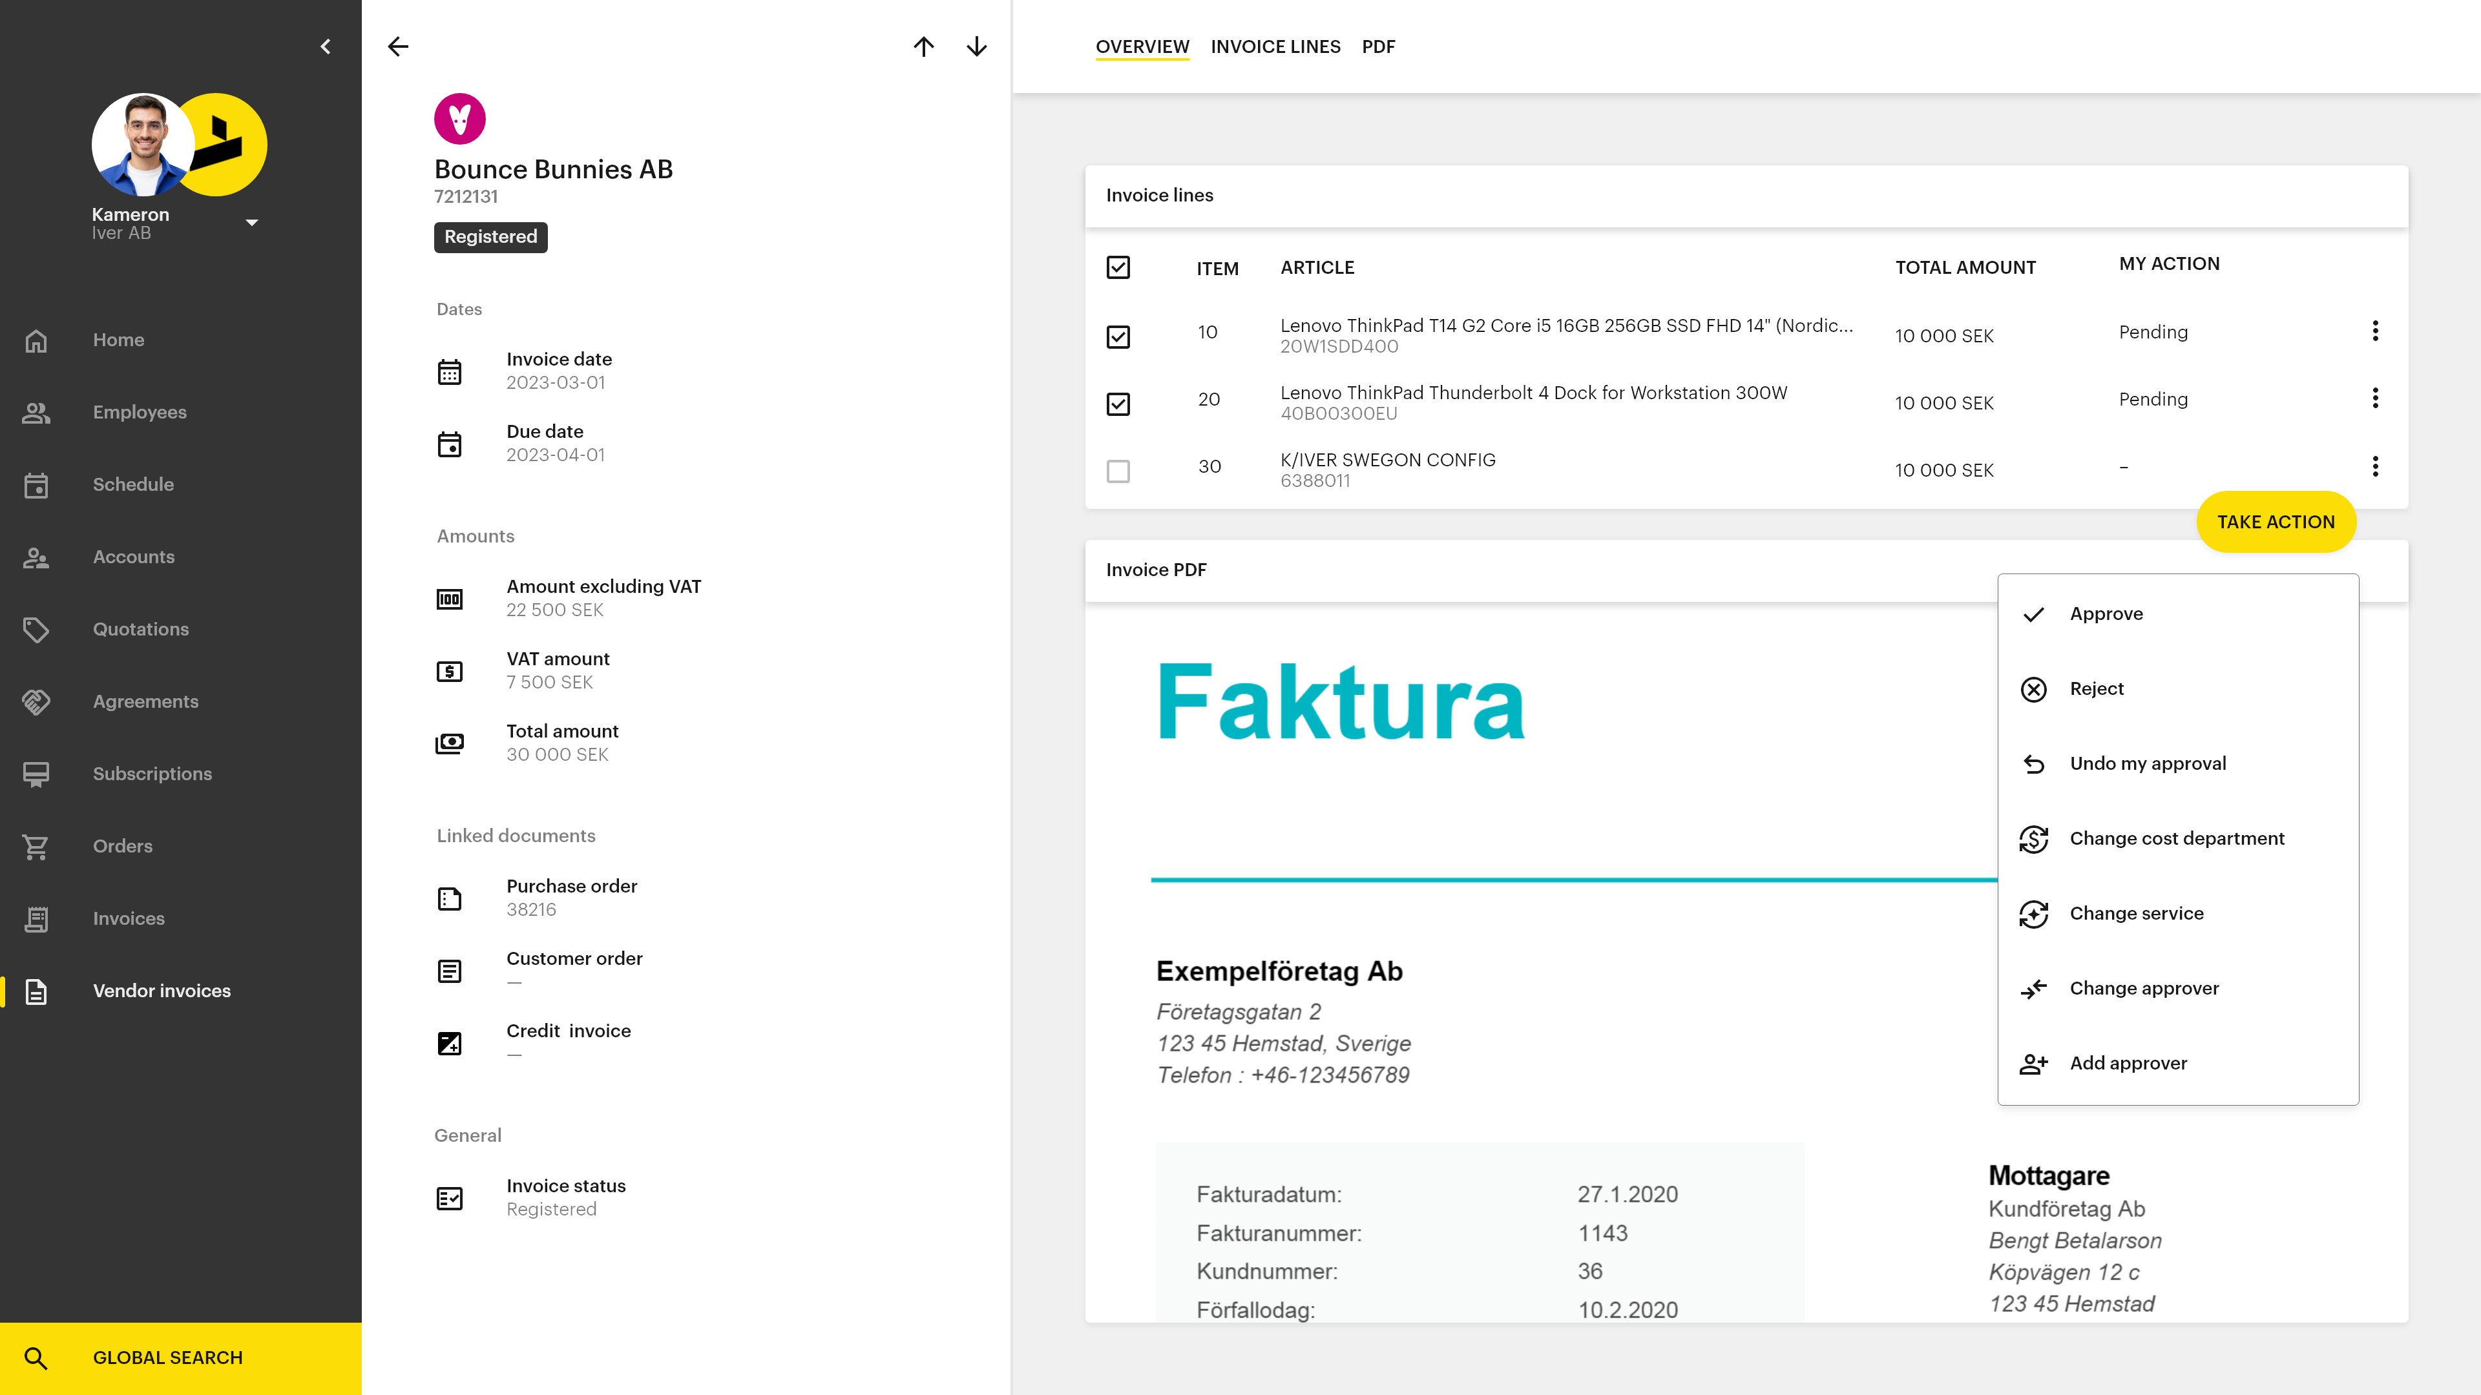Click the back arrow icon

(398, 46)
